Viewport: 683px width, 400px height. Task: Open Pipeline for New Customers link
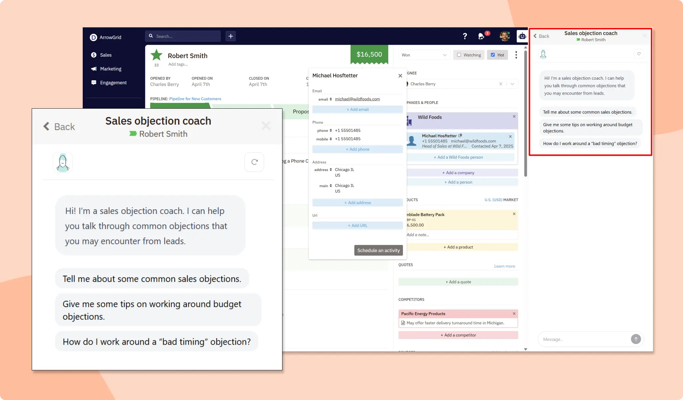(x=195, y=99)
